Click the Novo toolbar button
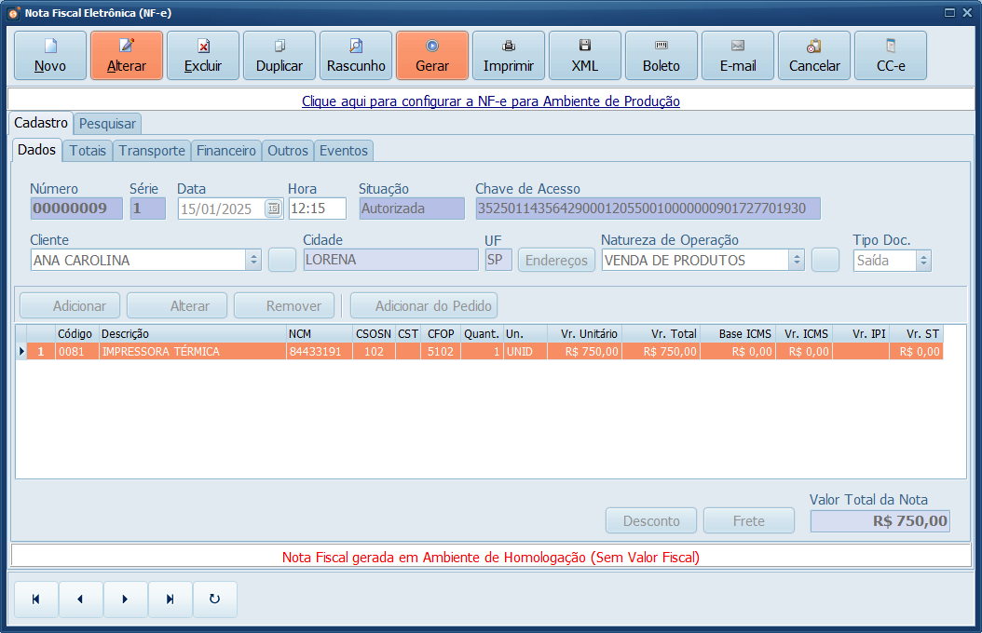The height and width of the screenshot is (633, 982). pyautogui.click(x=50, y=56)
